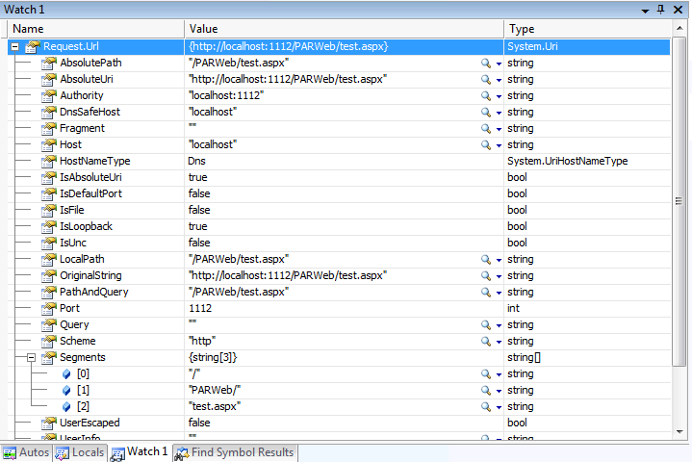The image size is (692, 462).
Task: Select Segments value {string[3]}
Action: (x=213, y=357)
